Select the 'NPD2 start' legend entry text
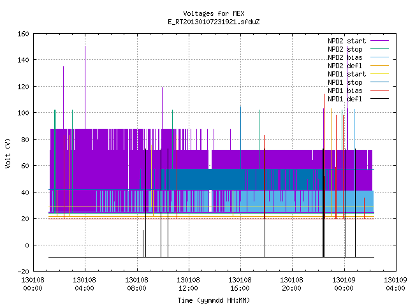The height and width of the screenshot is (306, 408). [347, 41]
